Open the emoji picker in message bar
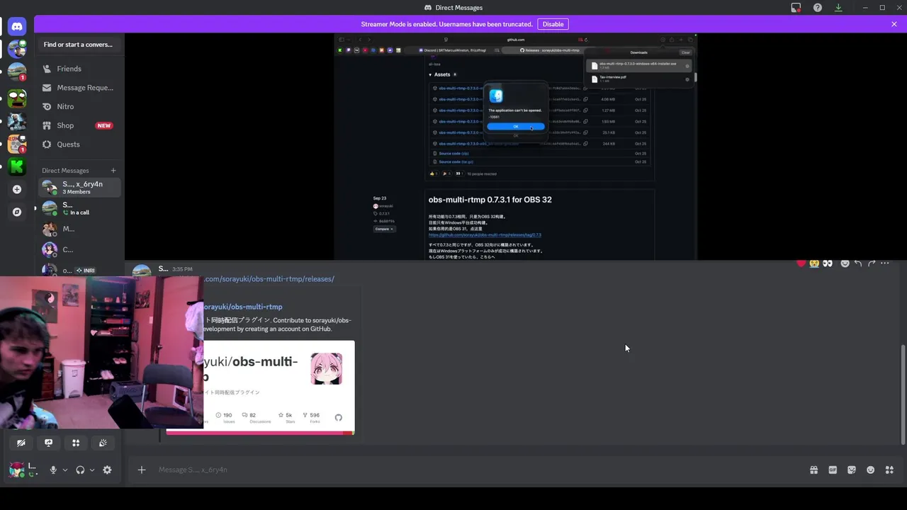Screen dimensions: 907x510 870,470
